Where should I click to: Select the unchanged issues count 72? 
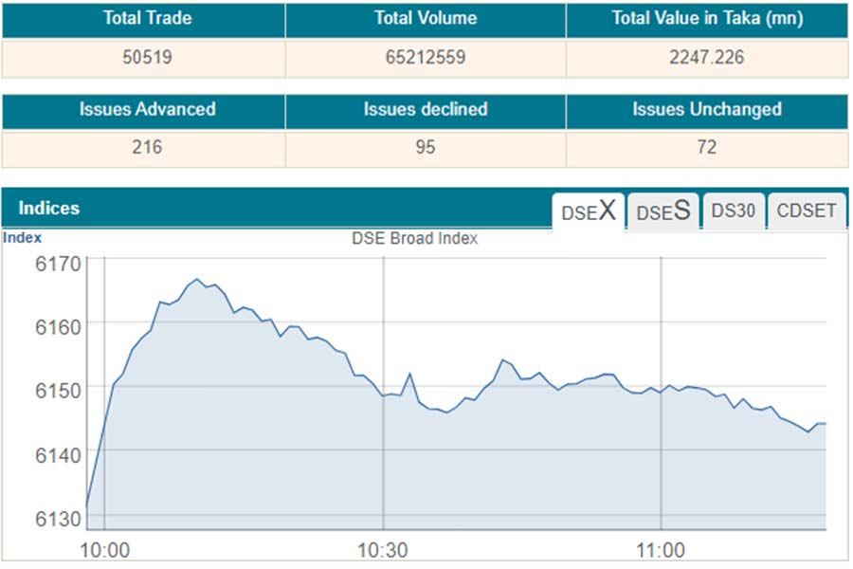[707, 148]
